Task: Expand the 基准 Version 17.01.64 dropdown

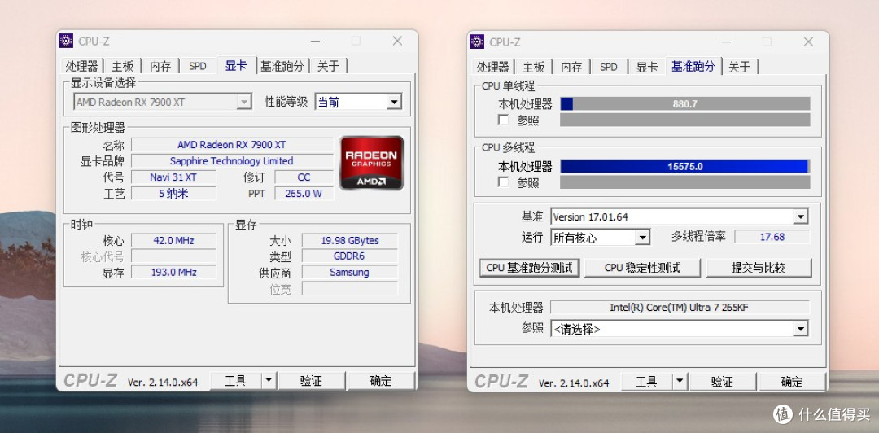Action: (x=801, y=216)
